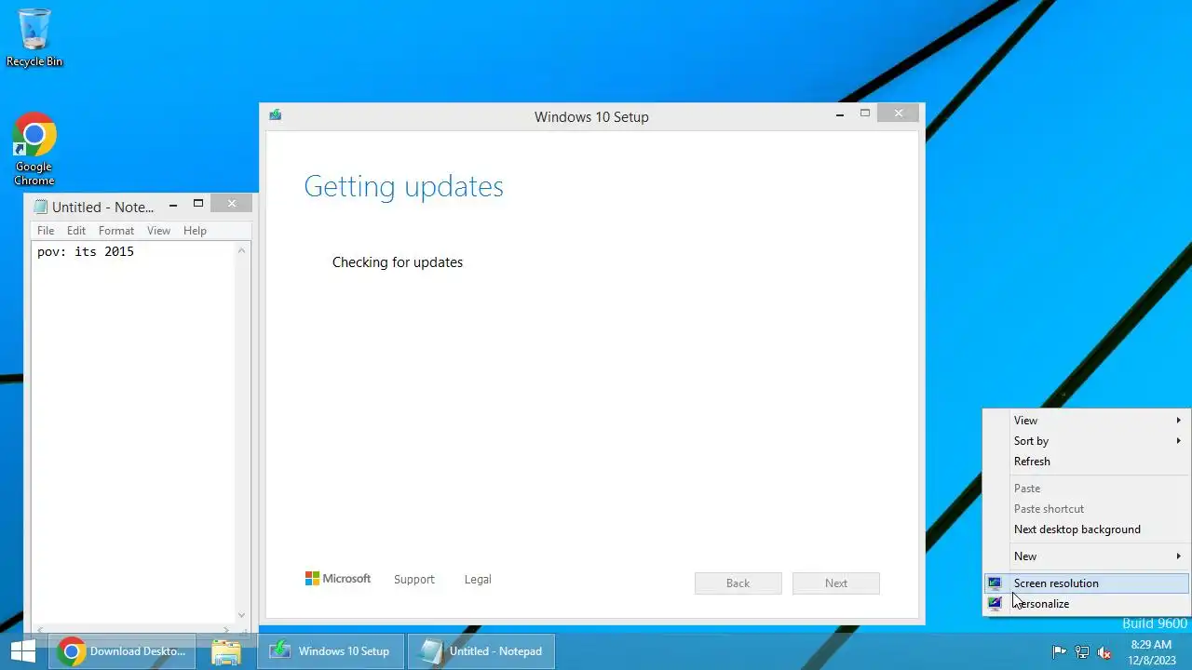1192x670 pixels.
Task: Click the 'Checking for updates' status text
Action: (398, 262)
